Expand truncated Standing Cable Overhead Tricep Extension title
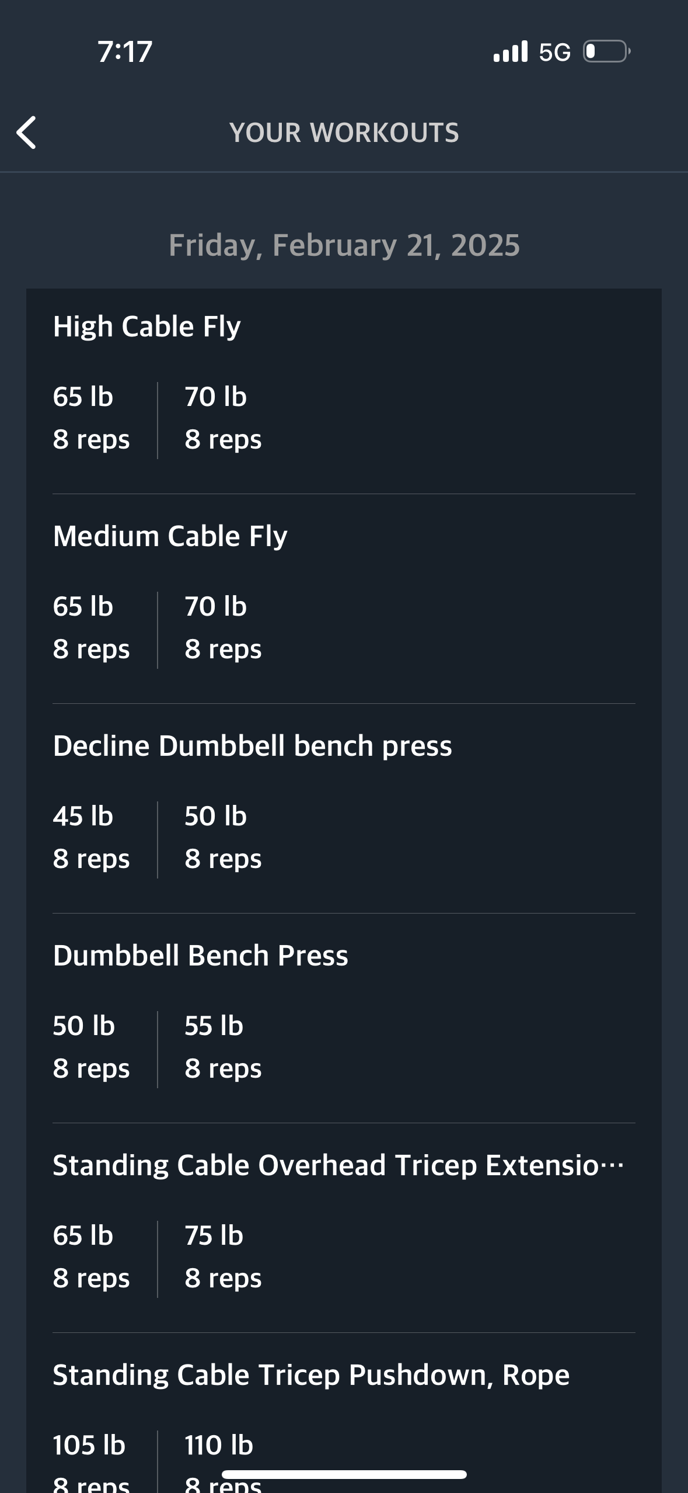The width and height of the screenshot is (688, 1493). [x=338, y=1165]
